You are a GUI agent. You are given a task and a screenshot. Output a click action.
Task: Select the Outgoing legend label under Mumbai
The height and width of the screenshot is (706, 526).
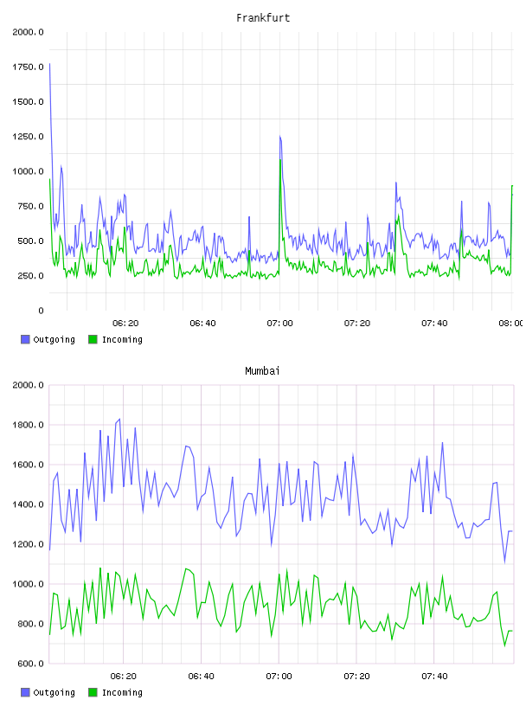pos(54,693)
